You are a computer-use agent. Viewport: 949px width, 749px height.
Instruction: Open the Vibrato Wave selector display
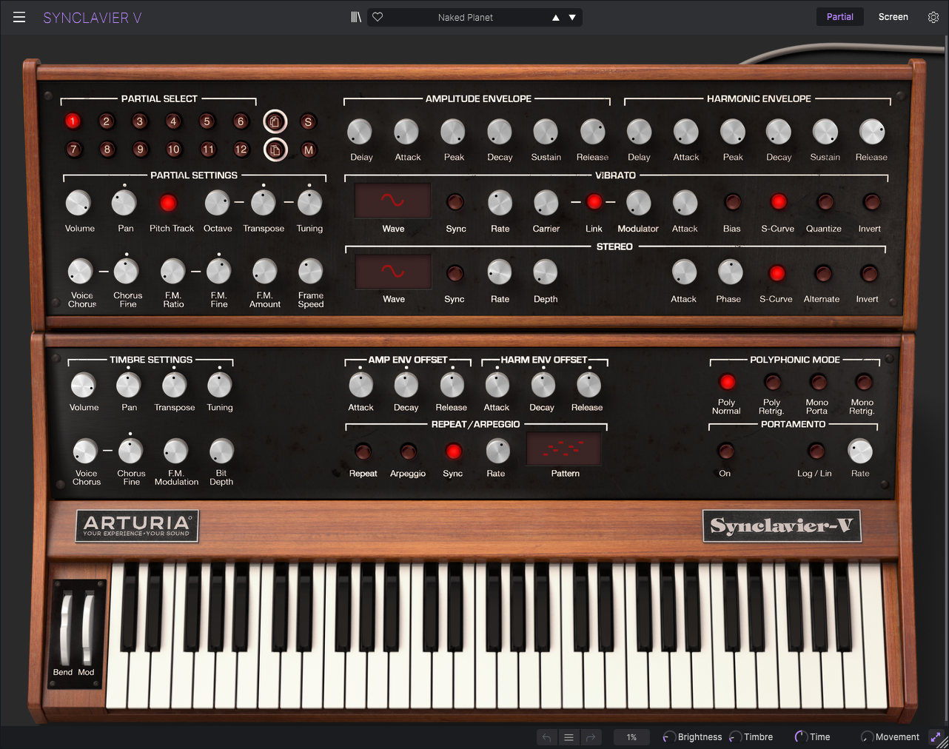[392, 201]
